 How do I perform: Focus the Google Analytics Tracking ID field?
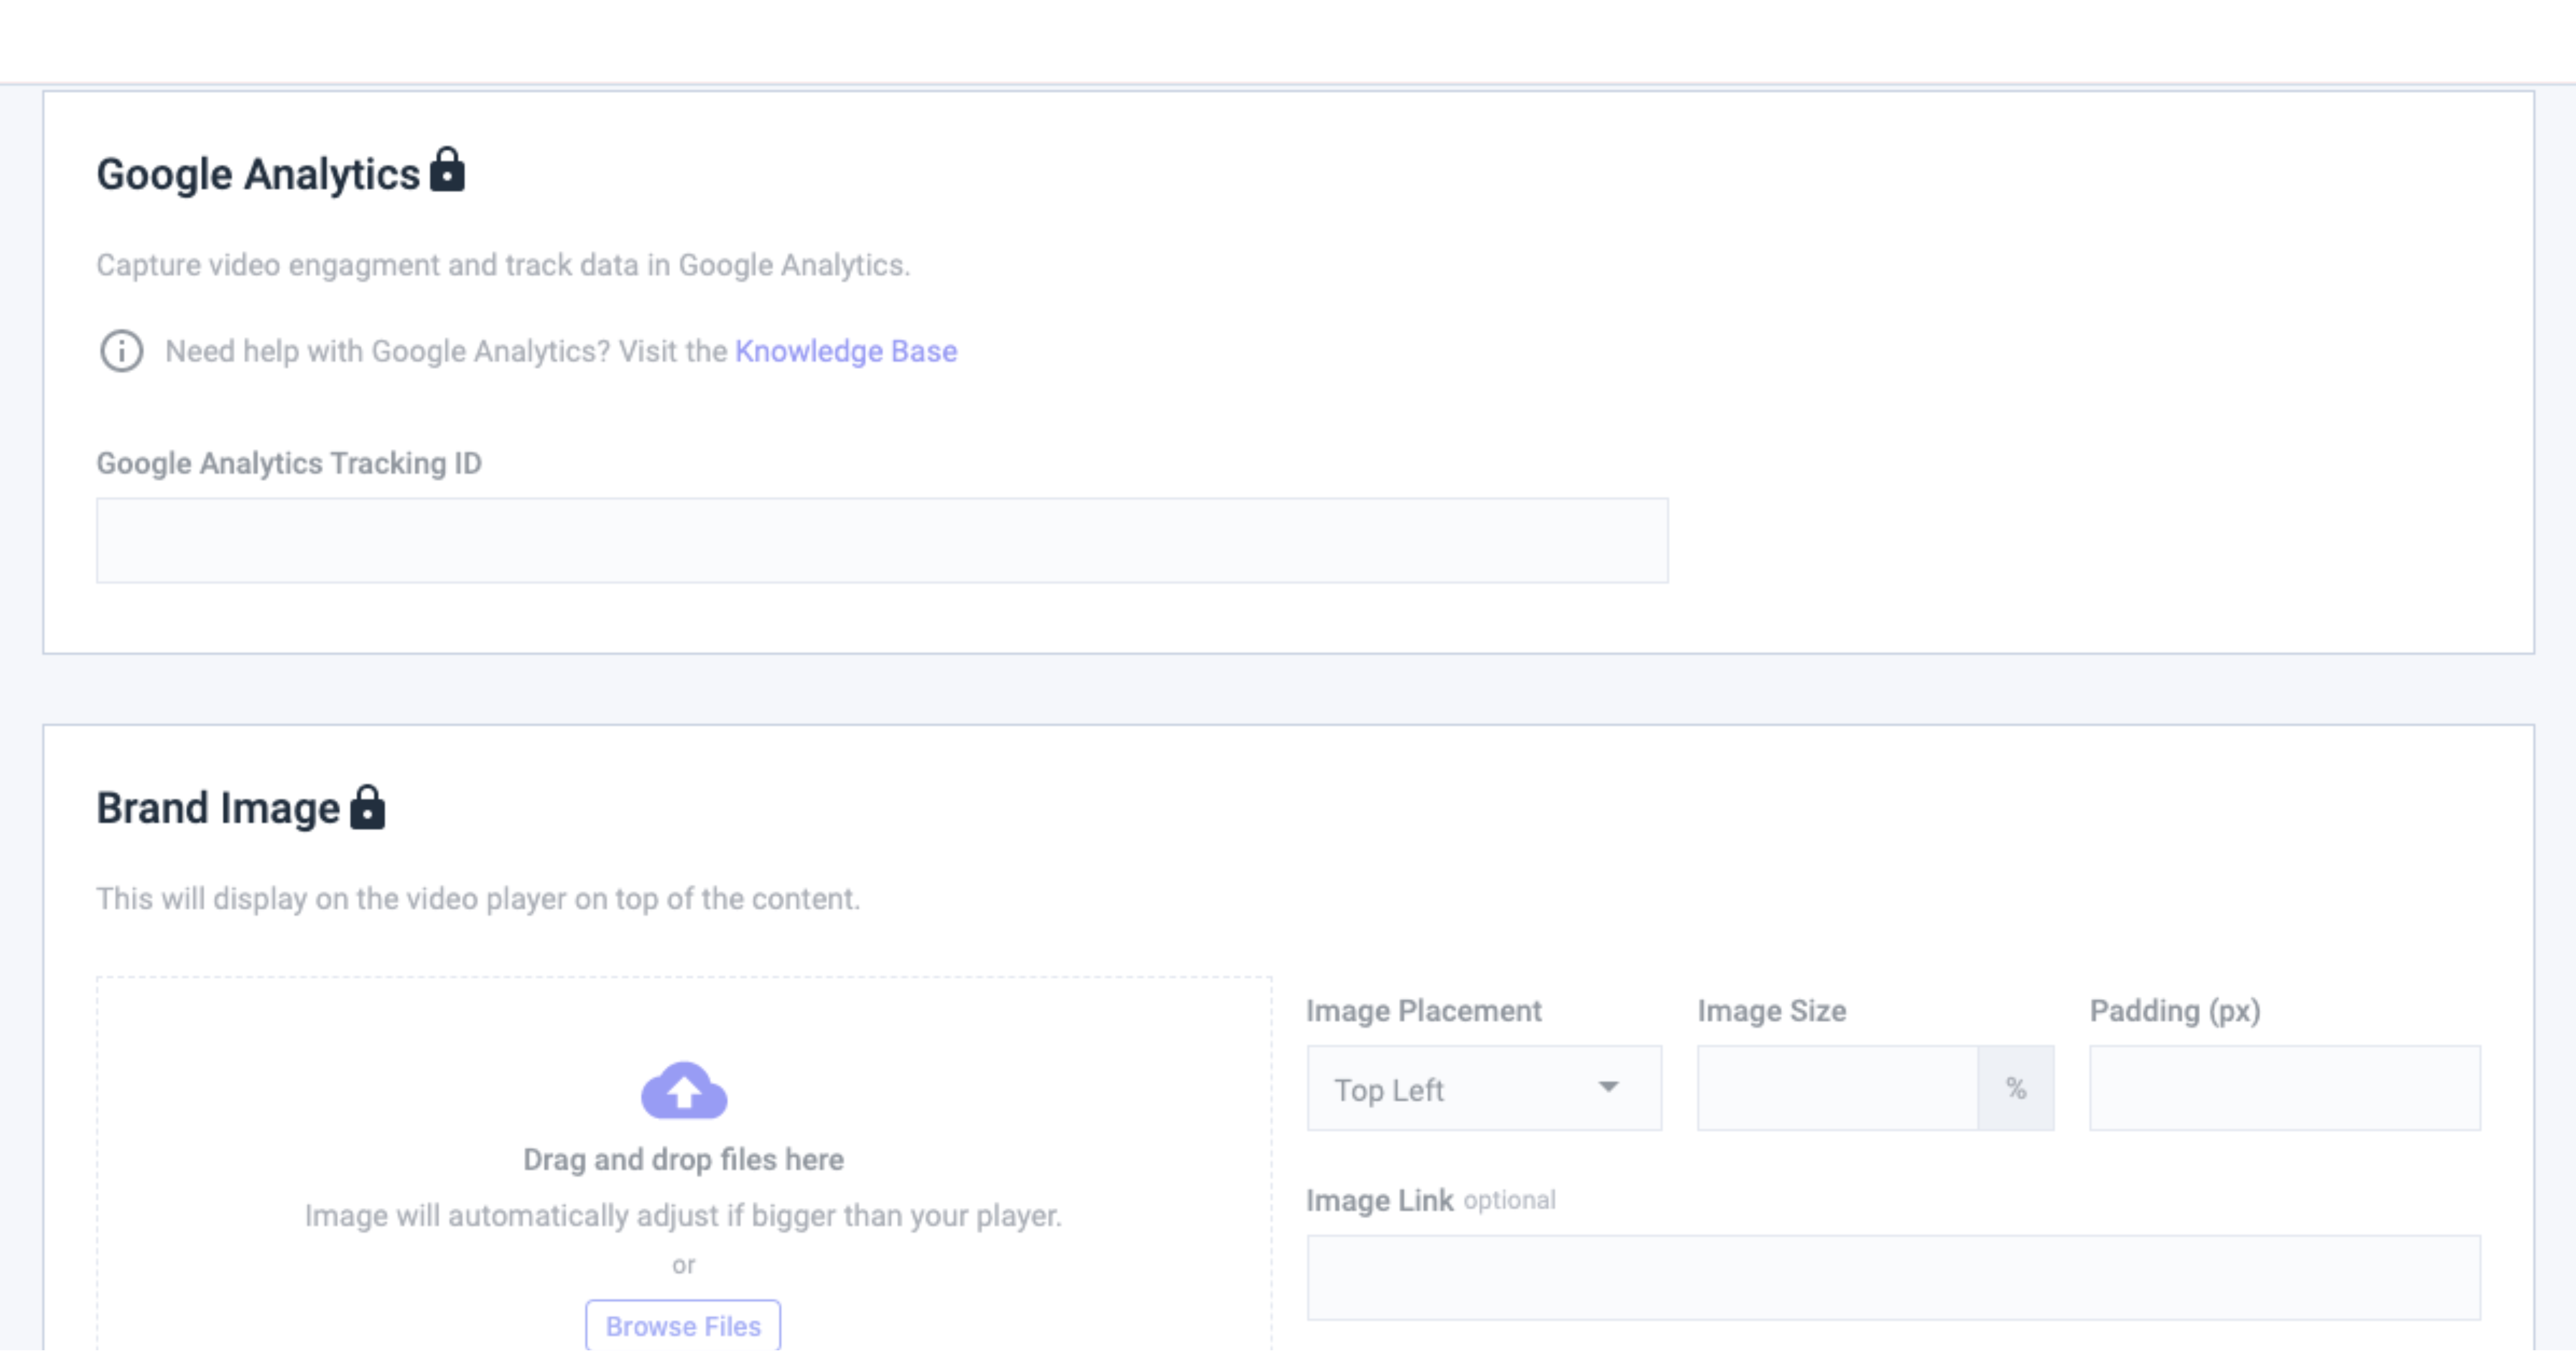coord(882,540)
